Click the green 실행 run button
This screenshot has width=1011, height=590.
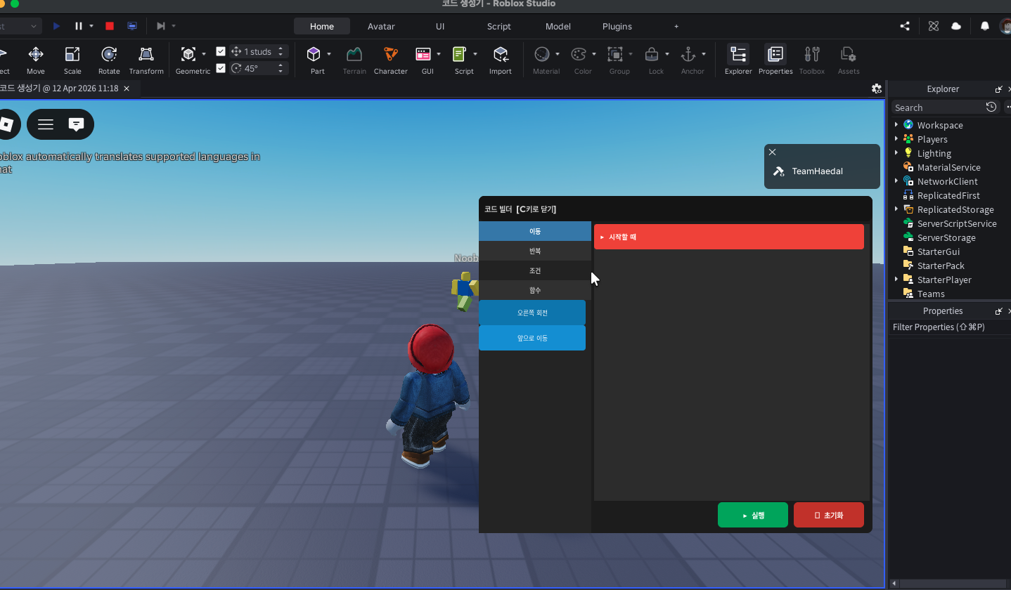753,515
